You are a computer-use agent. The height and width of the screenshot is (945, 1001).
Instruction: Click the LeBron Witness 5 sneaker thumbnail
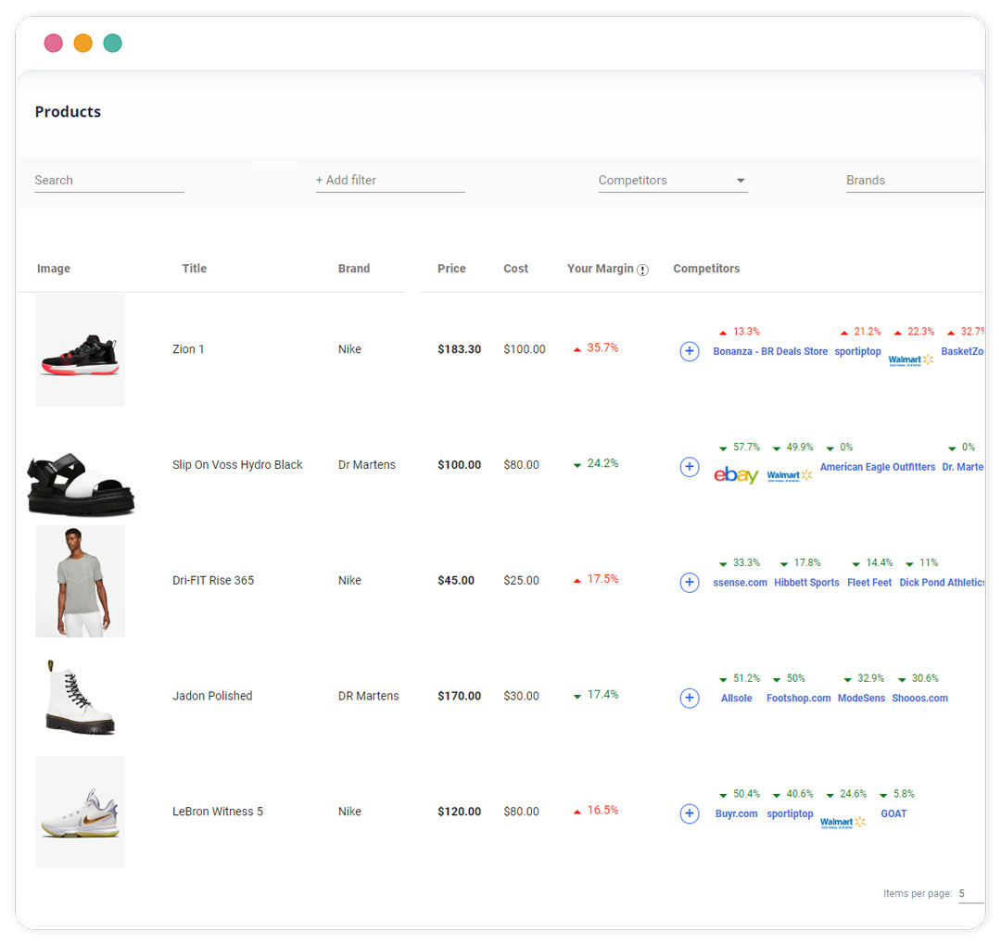[80, 813]
